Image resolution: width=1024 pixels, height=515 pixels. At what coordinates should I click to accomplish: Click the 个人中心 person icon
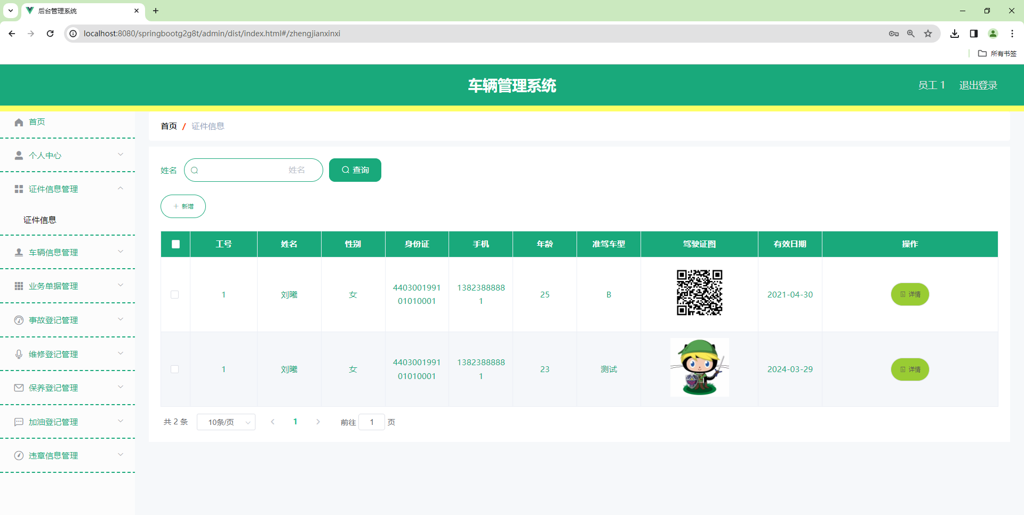coord(18,155)
